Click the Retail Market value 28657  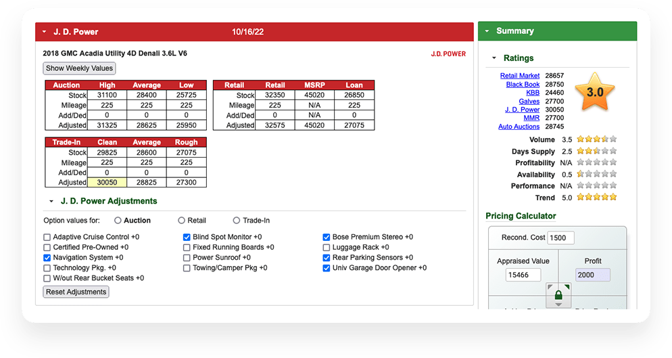[554, 76]
